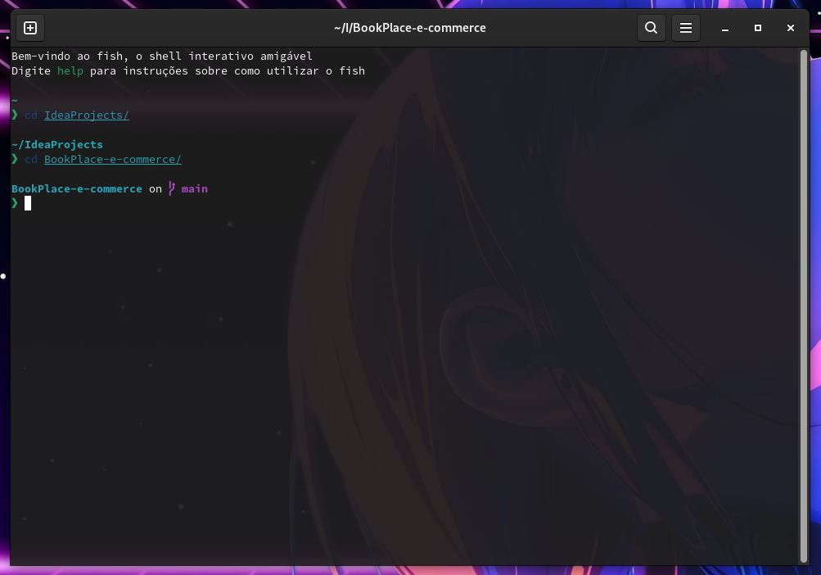The width and height of the screenshot is (821, 575).
Task: Open the hamburger main menu
Action: click(x=685, y=28)
